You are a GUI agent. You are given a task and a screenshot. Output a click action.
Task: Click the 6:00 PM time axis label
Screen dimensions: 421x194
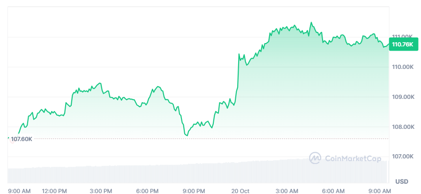(x=147, y=191)
